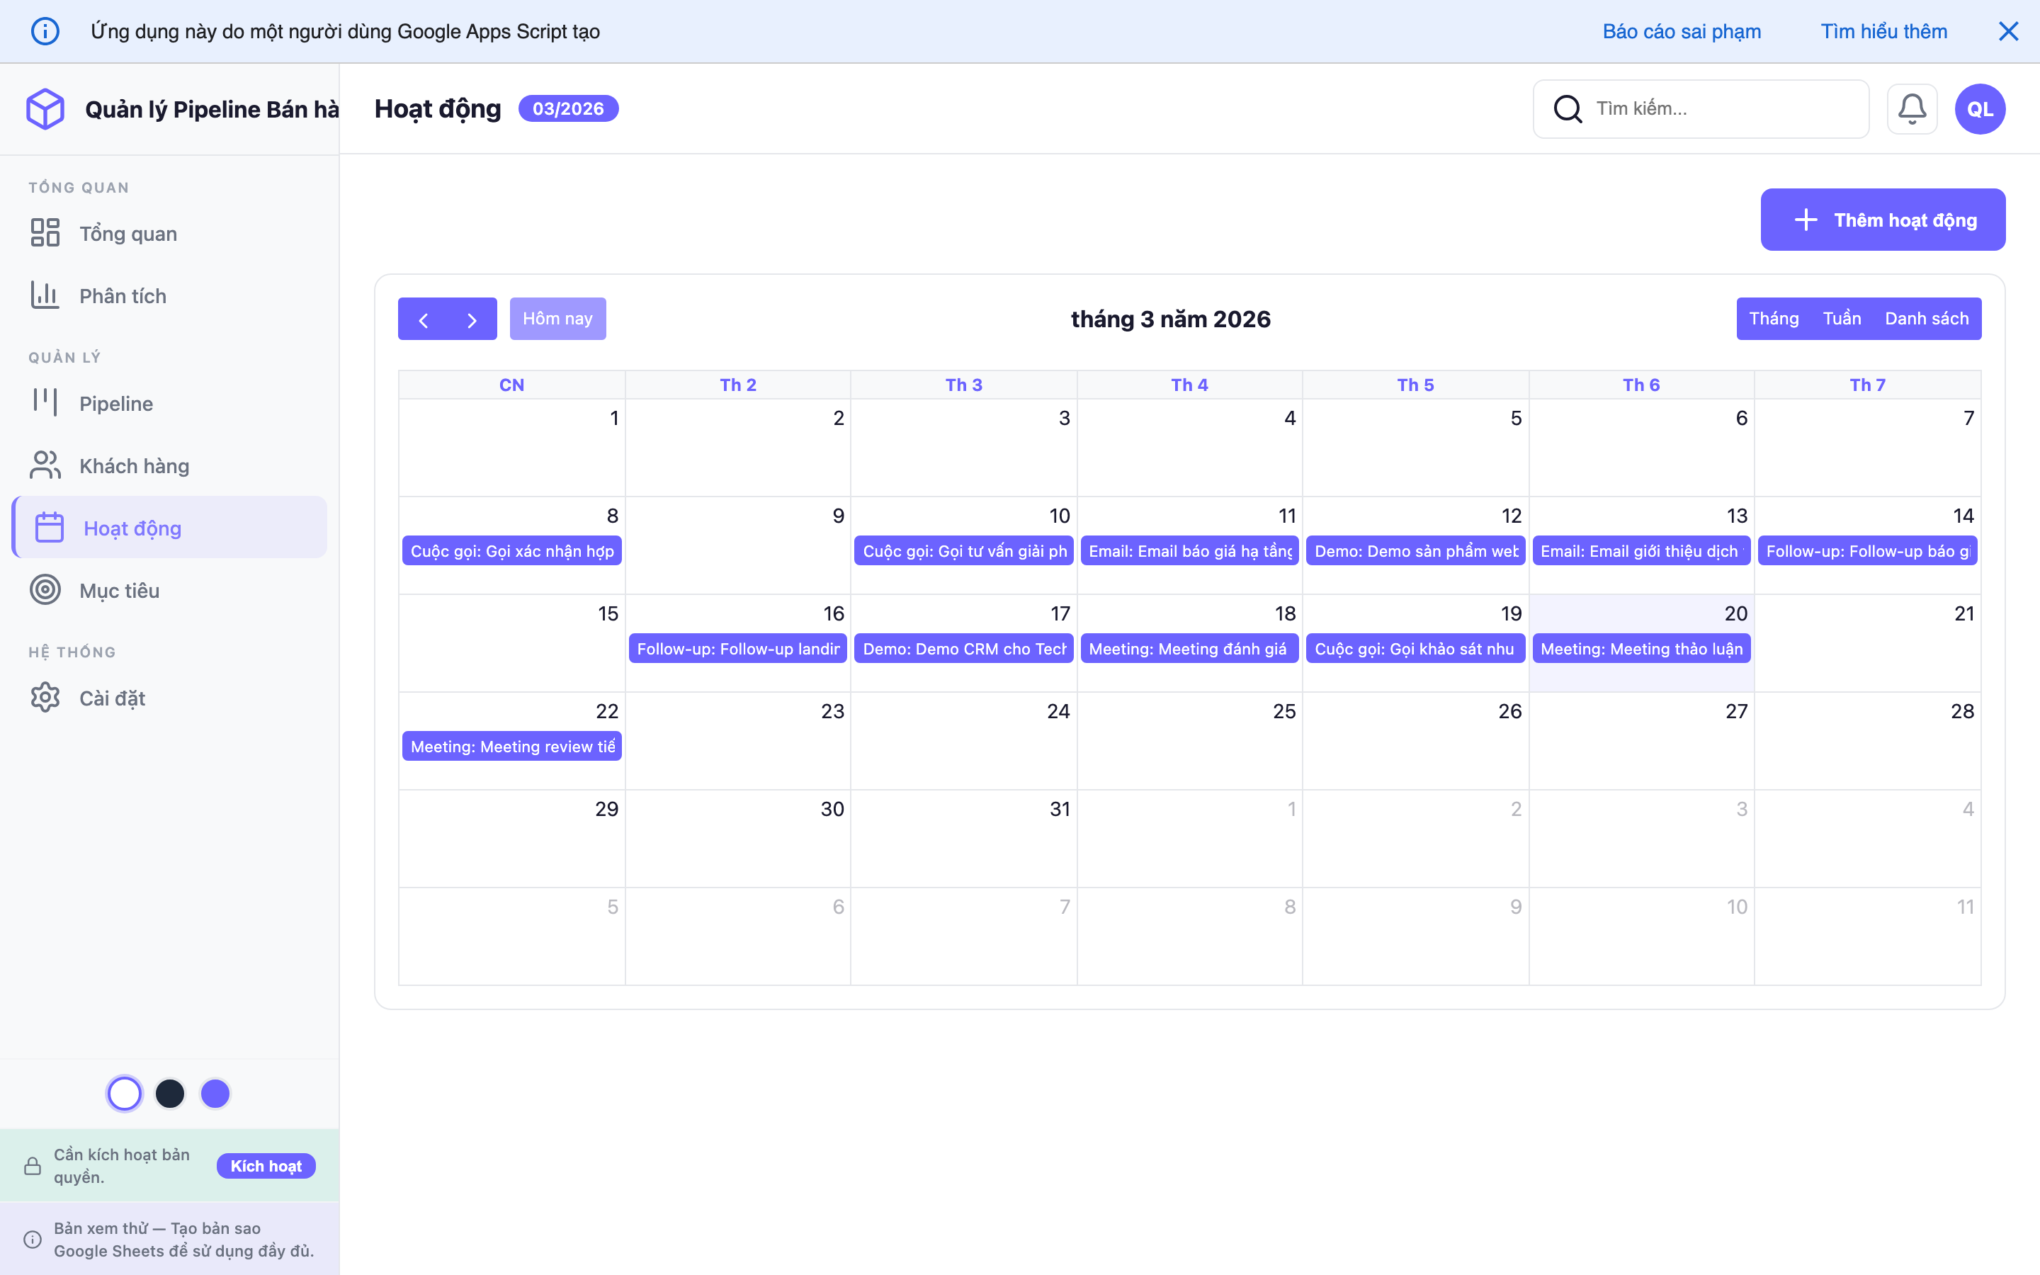
Task: Click the notification bell icon
Action: click(x=1911, y=109)
